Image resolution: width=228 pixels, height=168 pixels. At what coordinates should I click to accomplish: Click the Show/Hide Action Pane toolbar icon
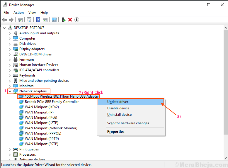click(45, 20)
